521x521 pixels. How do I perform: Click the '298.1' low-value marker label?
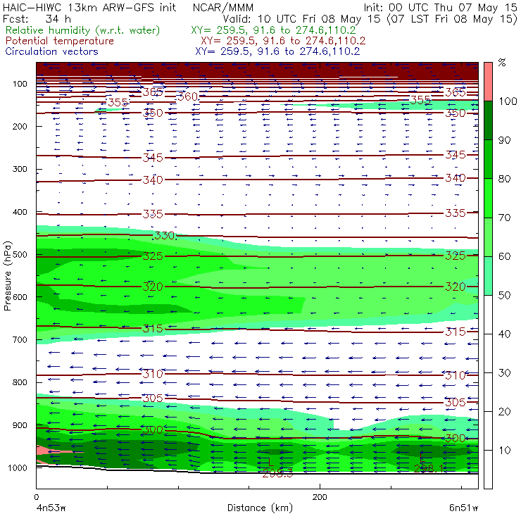[x=429, y=468]
